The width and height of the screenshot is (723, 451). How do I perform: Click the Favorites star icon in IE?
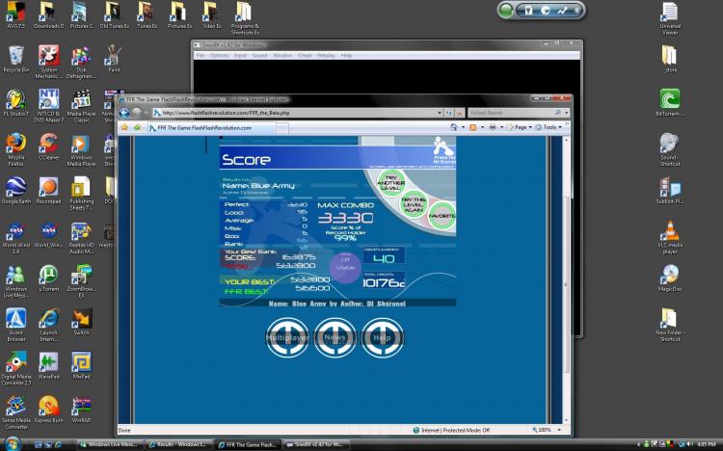124,126
